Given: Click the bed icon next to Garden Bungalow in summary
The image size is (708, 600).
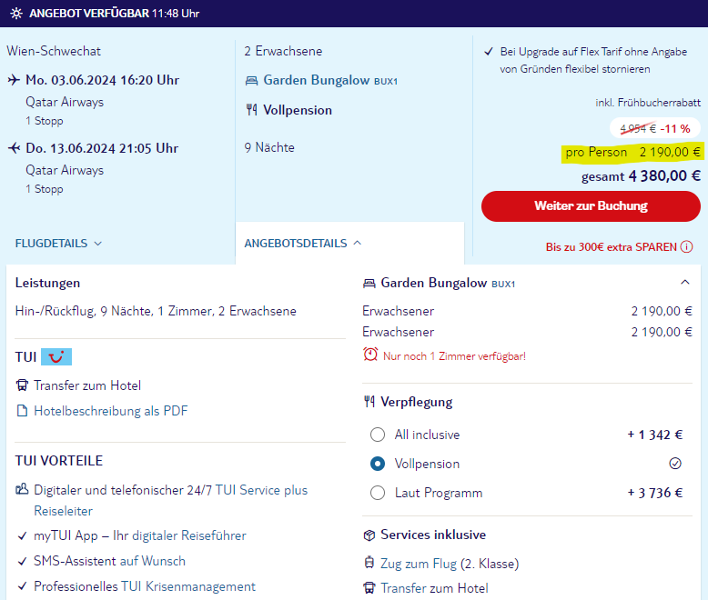Looking at the screenshot, I should pos(251,81).
